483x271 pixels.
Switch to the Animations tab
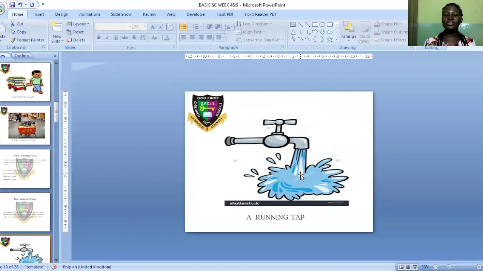coord(89,14)
